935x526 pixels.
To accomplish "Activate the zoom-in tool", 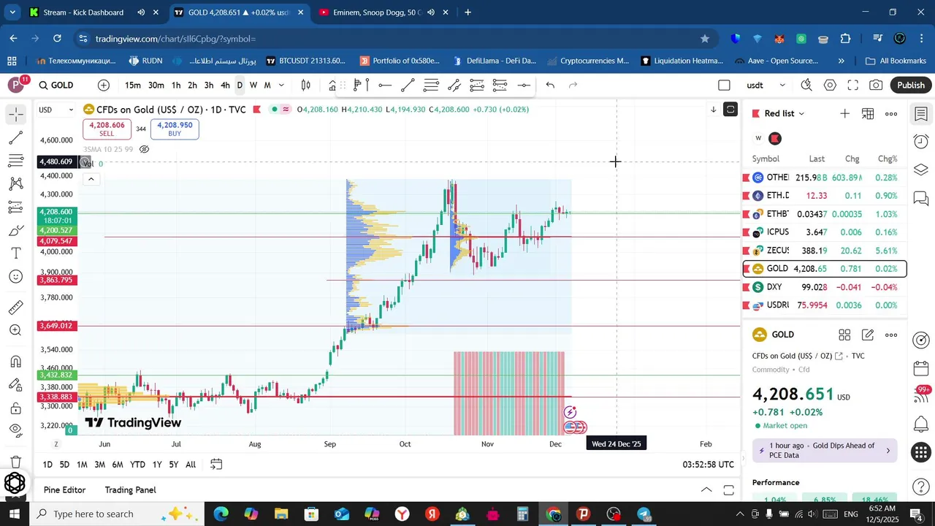I will pyautogui.click(x=16, y=331).
